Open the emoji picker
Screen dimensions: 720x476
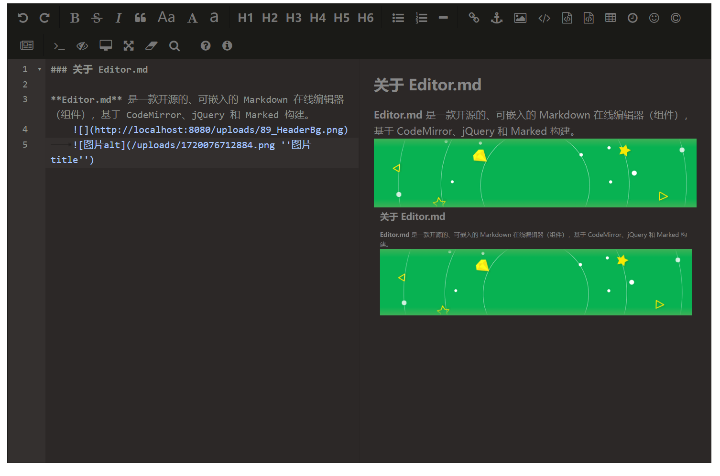[x=654, y=18]
